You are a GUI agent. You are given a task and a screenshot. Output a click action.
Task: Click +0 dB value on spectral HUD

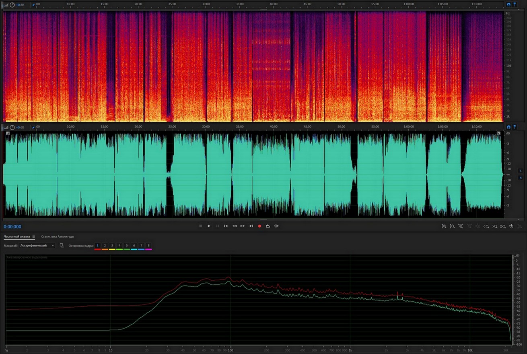tap(21, 4)
